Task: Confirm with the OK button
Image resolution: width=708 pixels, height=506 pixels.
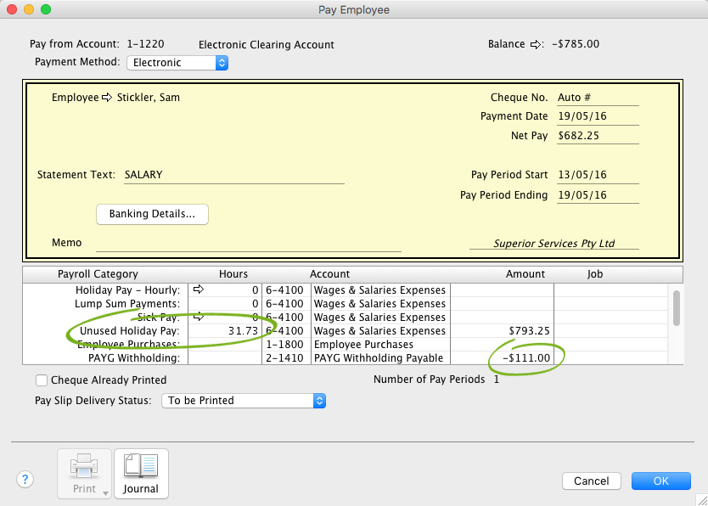Action: pyautogui.click(x=660, y=481)
